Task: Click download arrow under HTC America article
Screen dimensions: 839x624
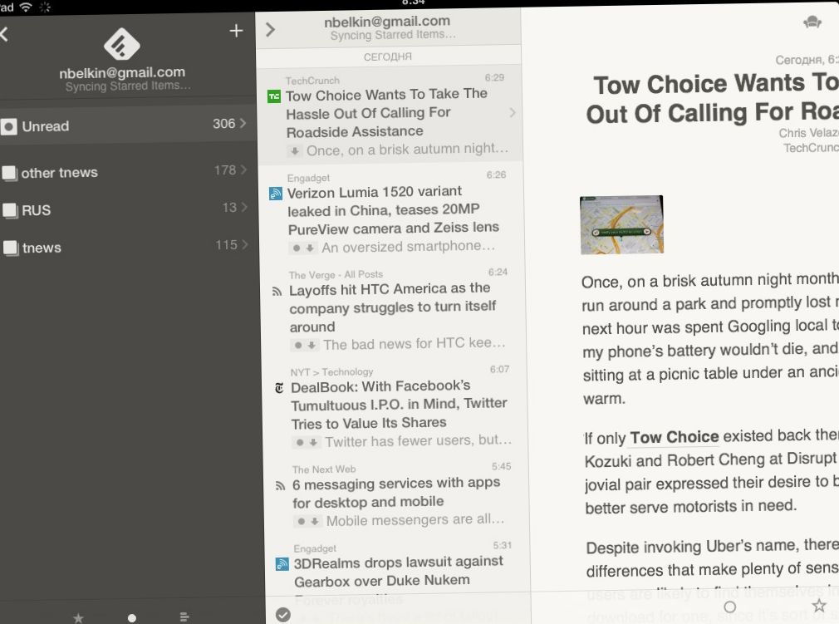Action: (x=312, y=345)
